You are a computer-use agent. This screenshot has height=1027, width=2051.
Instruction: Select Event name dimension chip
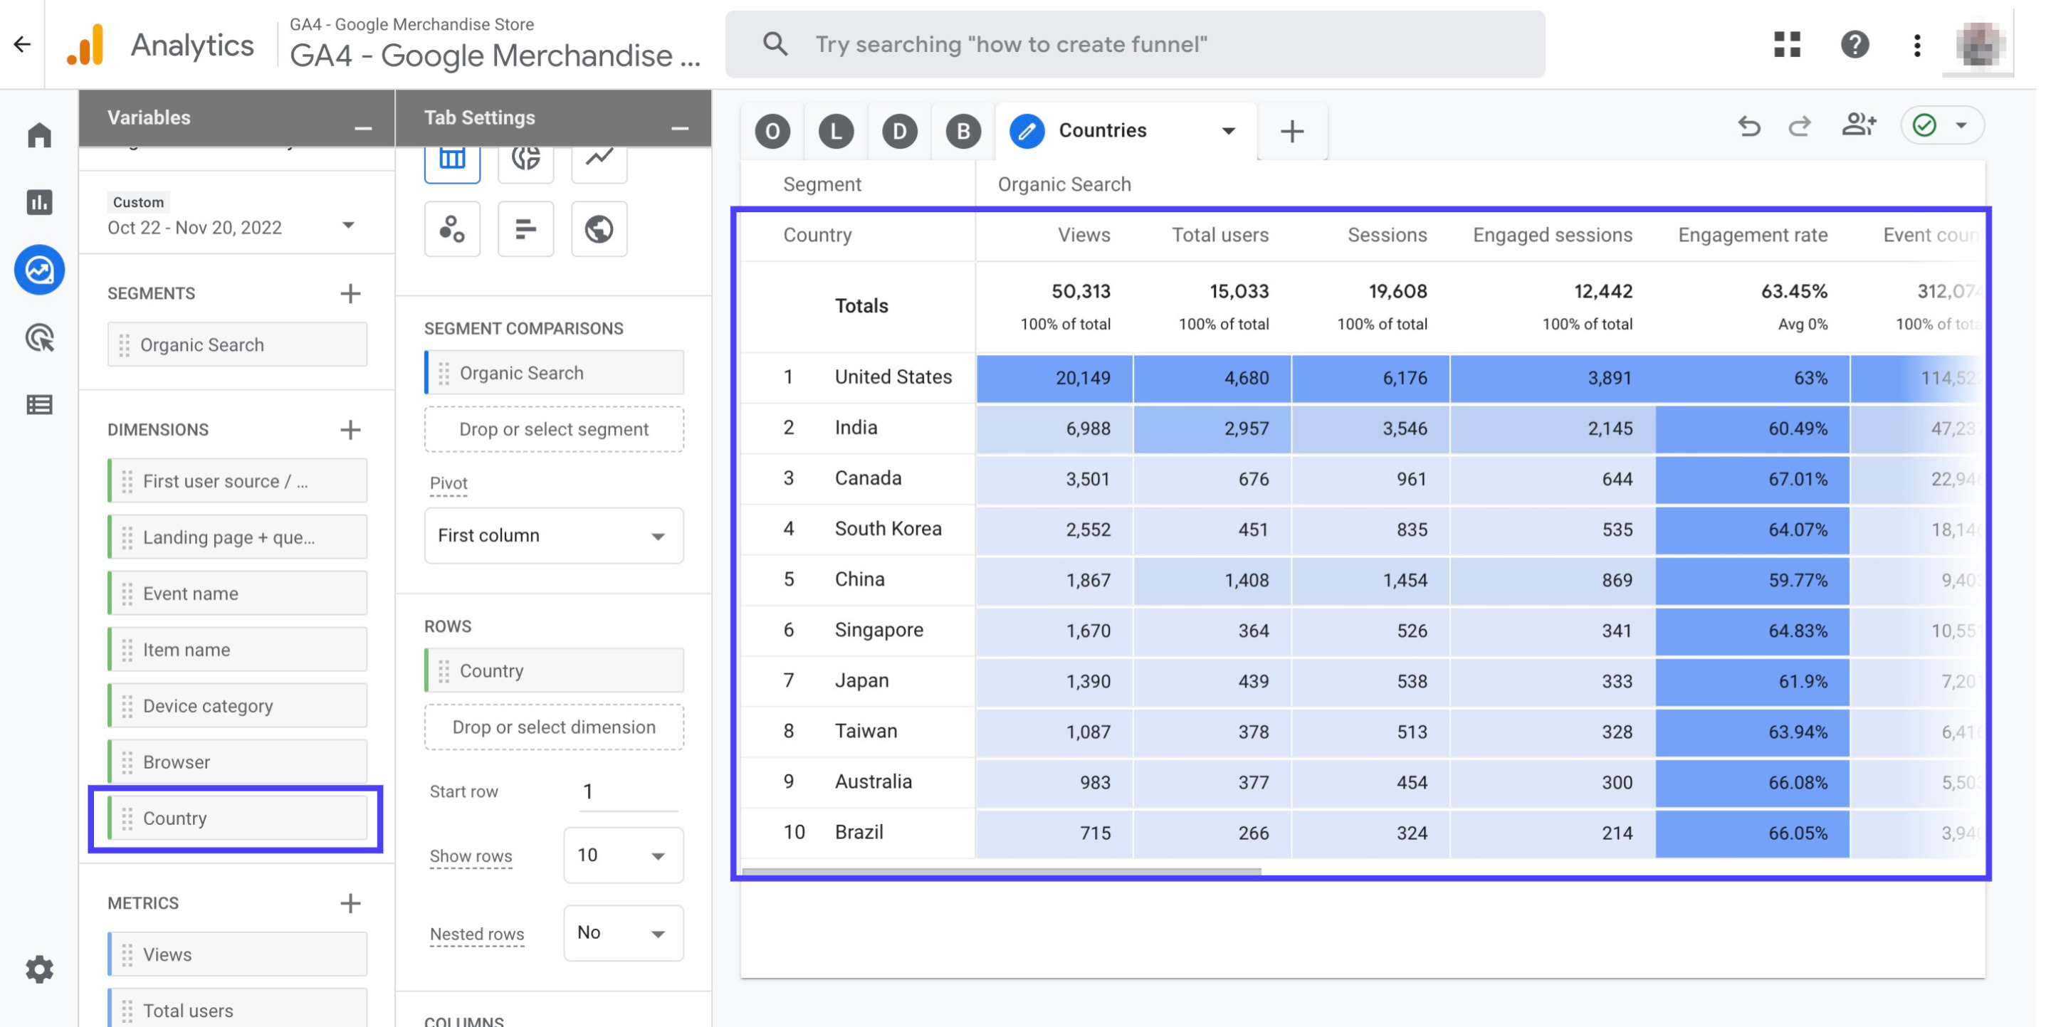237,593
